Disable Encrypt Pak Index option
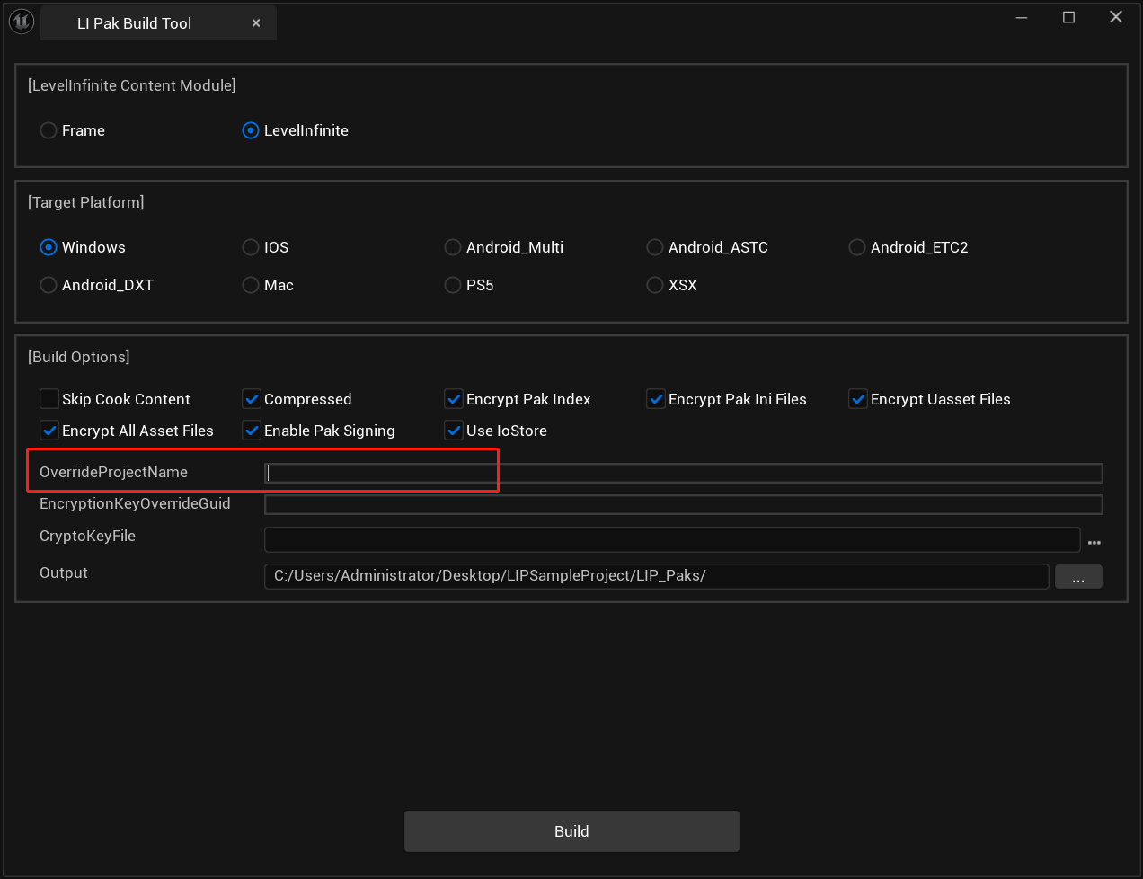This screenshot has height=879, width=1143. (455, 399)
